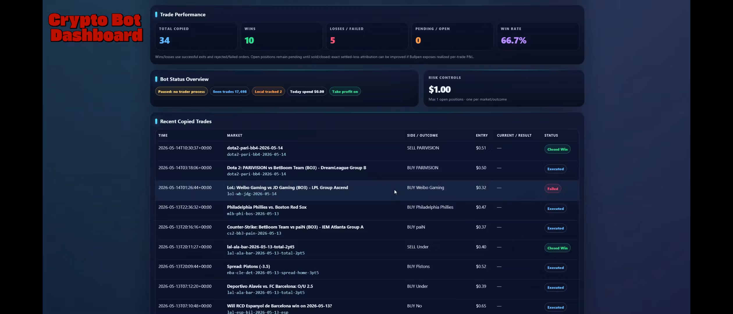Click timestamp 2026-05-13T22:36:32+00:00
Screen dimensions: 733x314
tap(185, 207)
